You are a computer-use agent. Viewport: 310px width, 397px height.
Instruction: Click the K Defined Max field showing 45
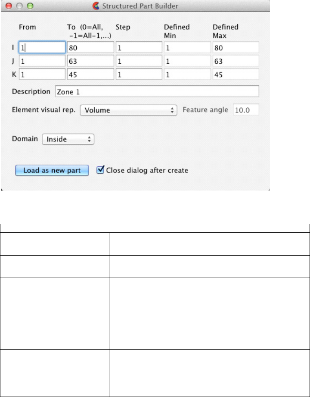click(236, 74)
